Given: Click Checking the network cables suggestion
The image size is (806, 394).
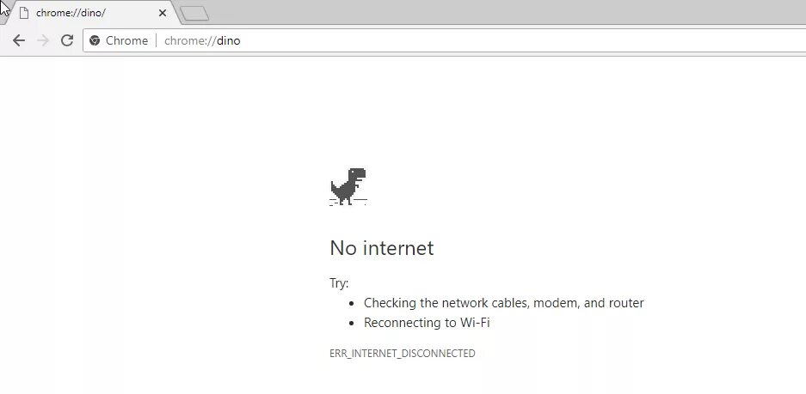Looking at the screenshot, I should pos(504,303).
